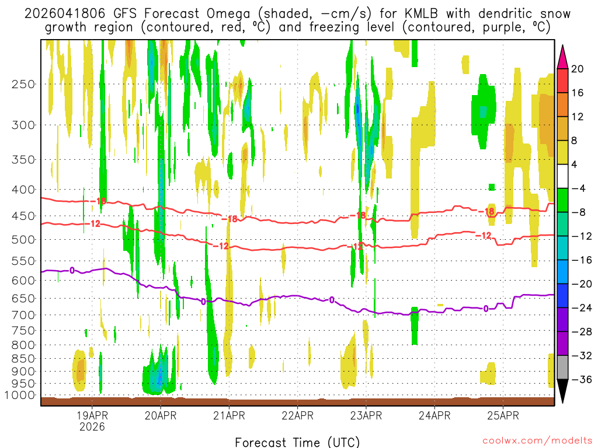Click the 20 value on the colorbar scale

point(577,69)
